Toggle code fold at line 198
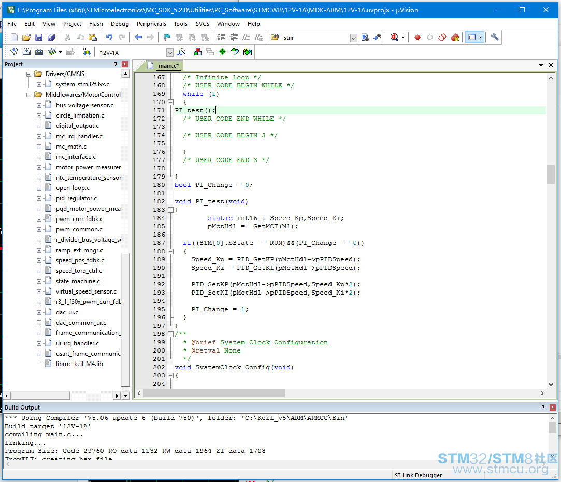 tap(171, 334)
